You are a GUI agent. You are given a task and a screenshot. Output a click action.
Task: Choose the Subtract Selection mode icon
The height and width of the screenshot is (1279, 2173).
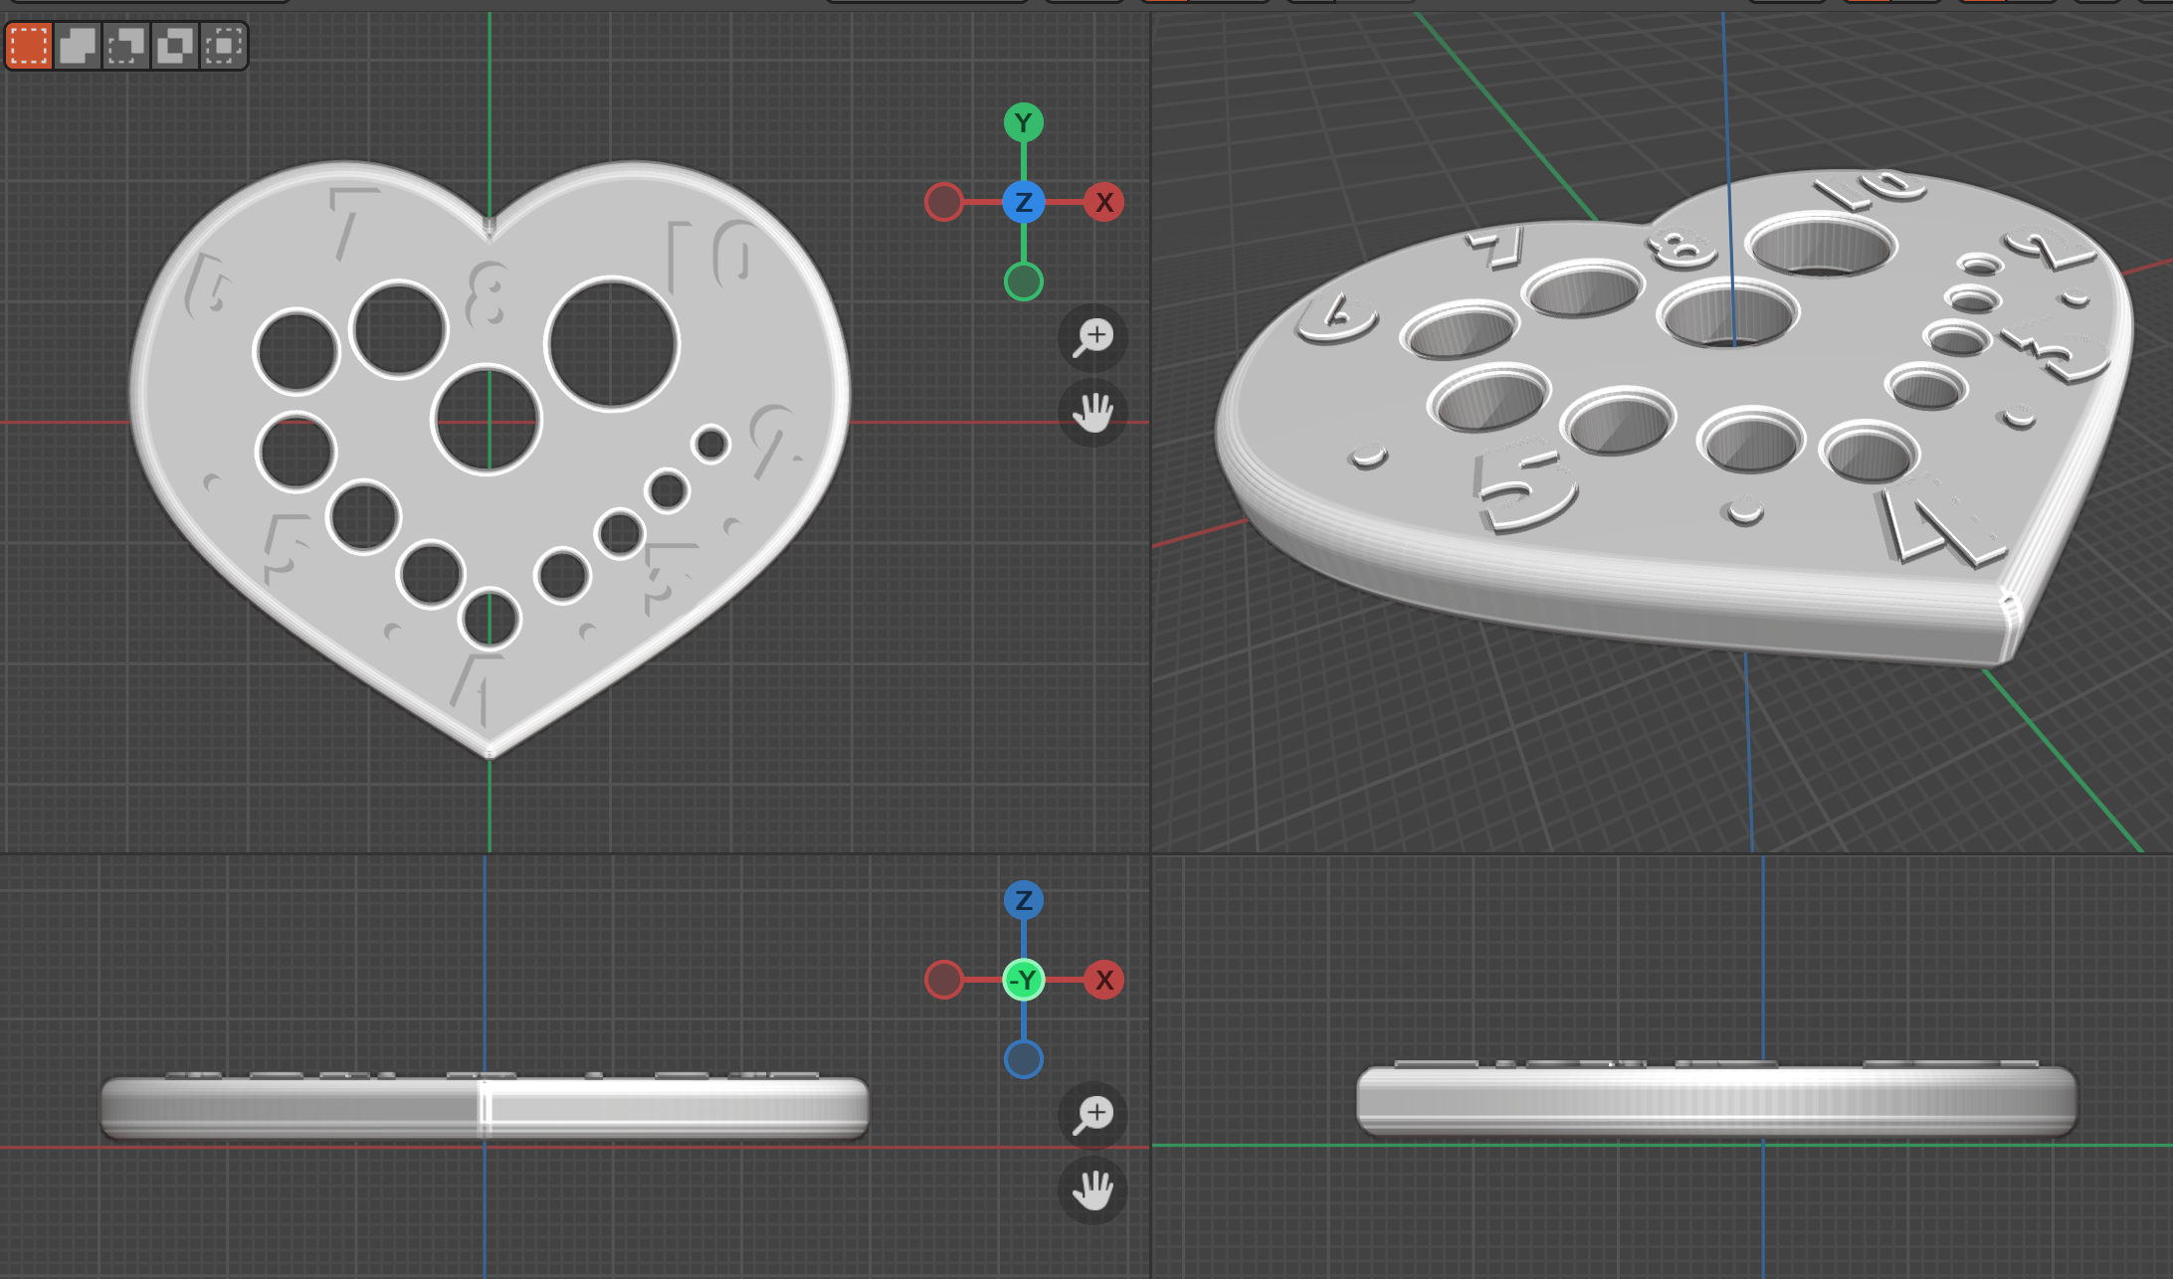pos(126,46)
